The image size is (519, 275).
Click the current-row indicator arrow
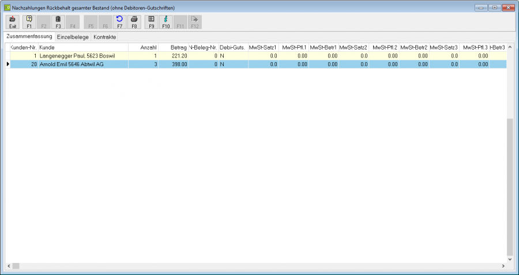pyautogui.click(x=8, y=64)
